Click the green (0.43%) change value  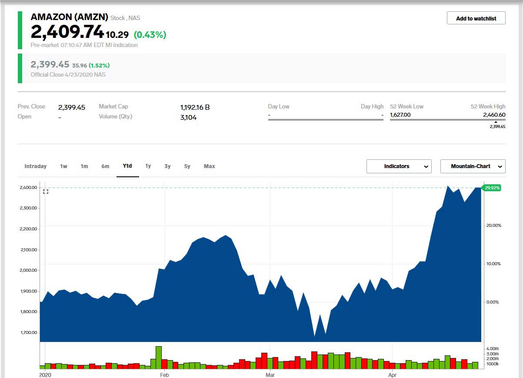pyautogui.click(x=150, y=34)
